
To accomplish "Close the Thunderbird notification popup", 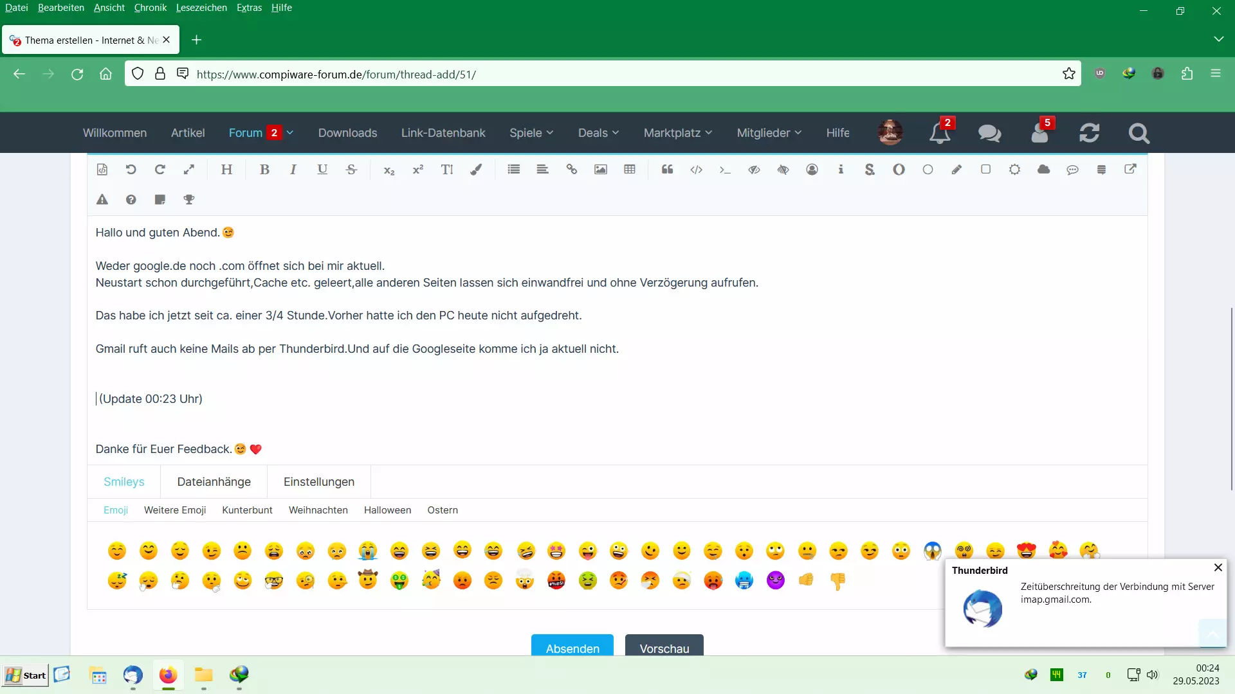I will tap(1218, 567).
